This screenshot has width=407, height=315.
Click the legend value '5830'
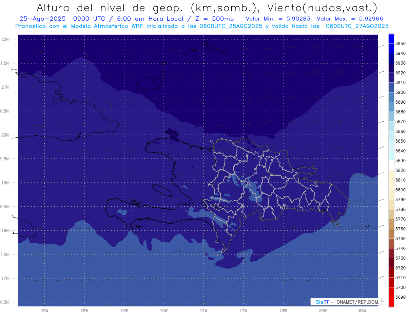tap(400, 160)
